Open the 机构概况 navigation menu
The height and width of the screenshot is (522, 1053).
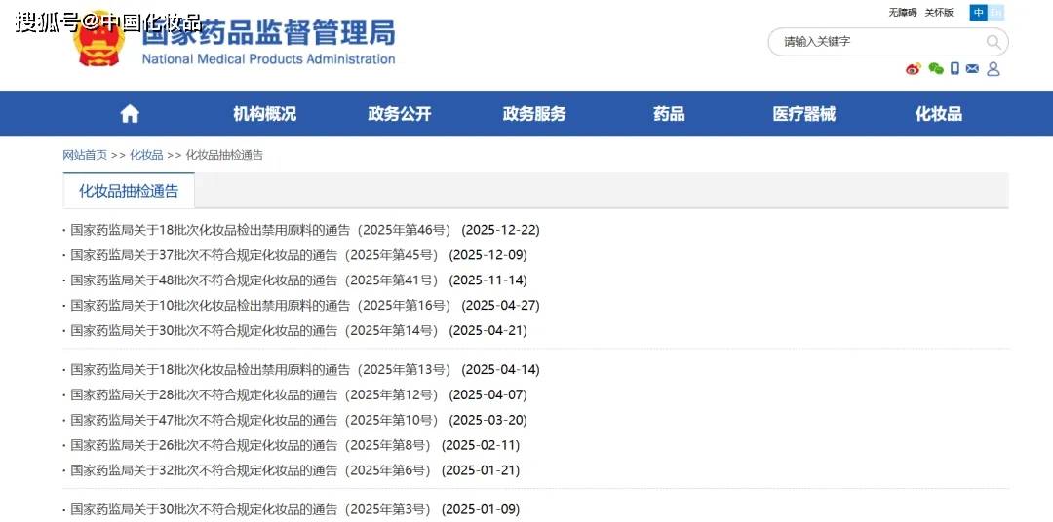click(264, 114)
